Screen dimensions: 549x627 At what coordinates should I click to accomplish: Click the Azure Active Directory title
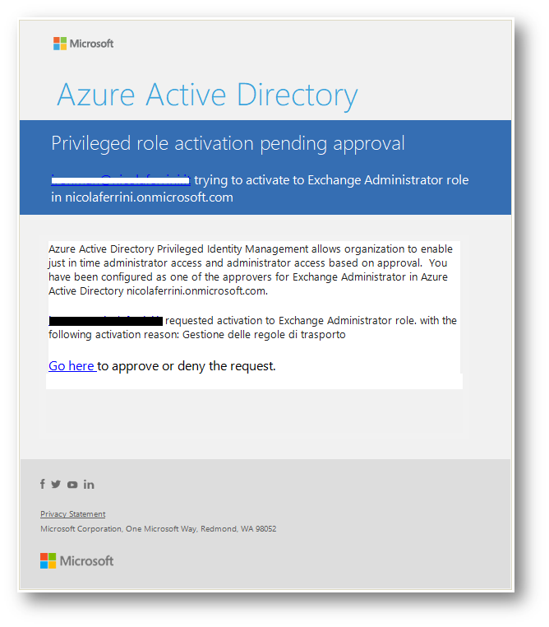coord(207,95)
